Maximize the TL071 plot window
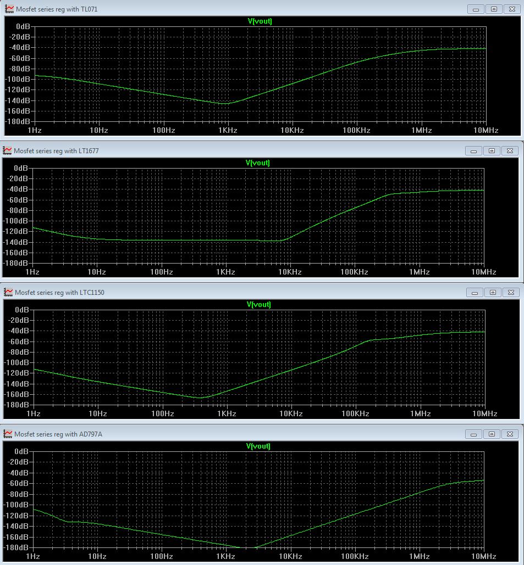524x565 pixels. (x=494, y=9)
